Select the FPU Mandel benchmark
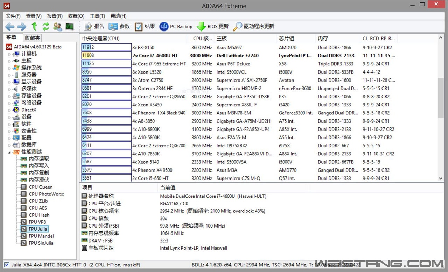This screenshot has width=448, height=272. point(41,236)
